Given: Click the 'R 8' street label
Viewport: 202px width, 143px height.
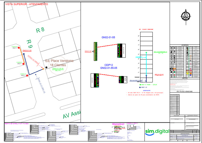Looking at the screenshot, I should pyautogui.click(x=40, y=30).
